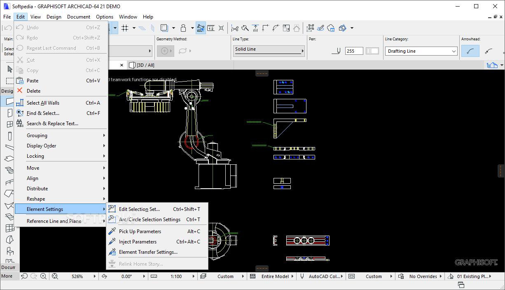The height and width of the screenshot is (290, 505).
Task: Open Find & Select from Edit menu
Action: pos(61,113)
